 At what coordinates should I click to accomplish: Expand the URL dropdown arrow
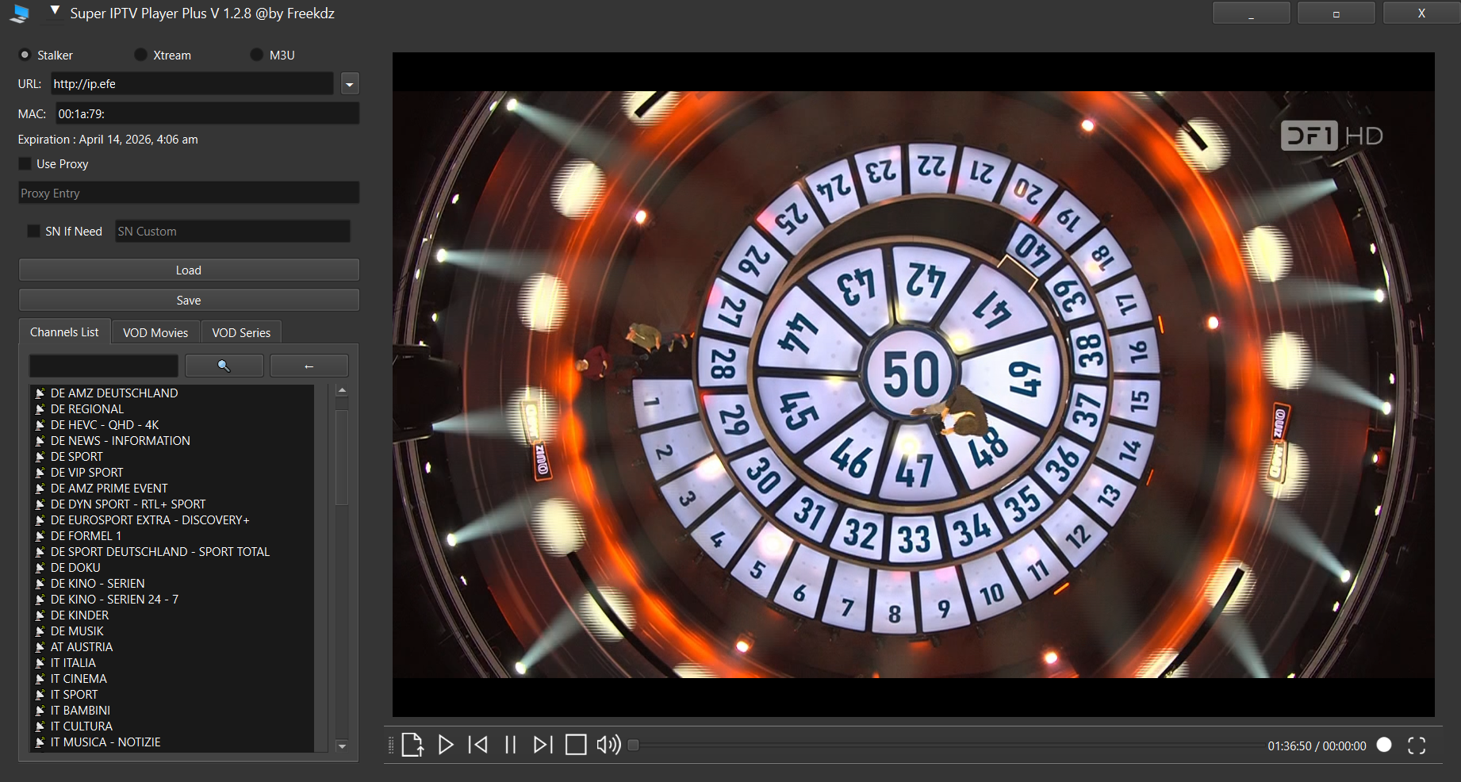click(x=350, y=84)
